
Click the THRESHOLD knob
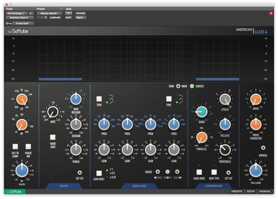coord(225,150)
